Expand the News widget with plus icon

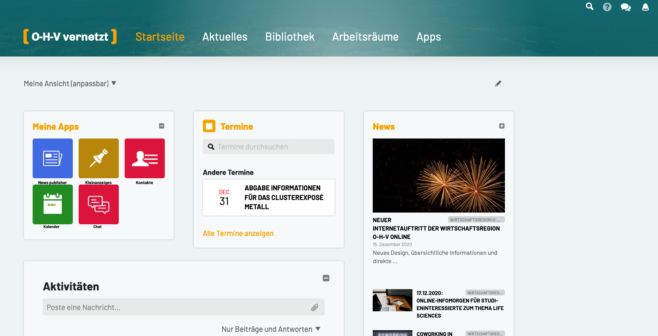pyautogui.click(x=502, y=126)
